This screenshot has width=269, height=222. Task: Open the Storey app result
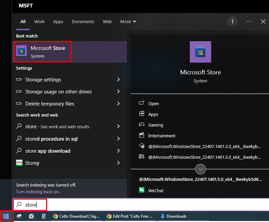32,163
